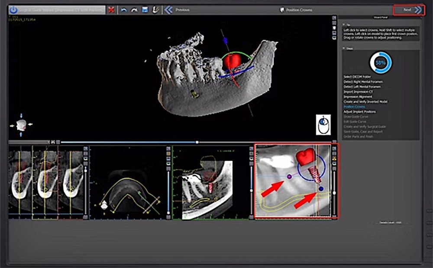Screen dimensions: 433x268
Task: Collapse the Steps section in the wizard panel
Action: [344, 48]
